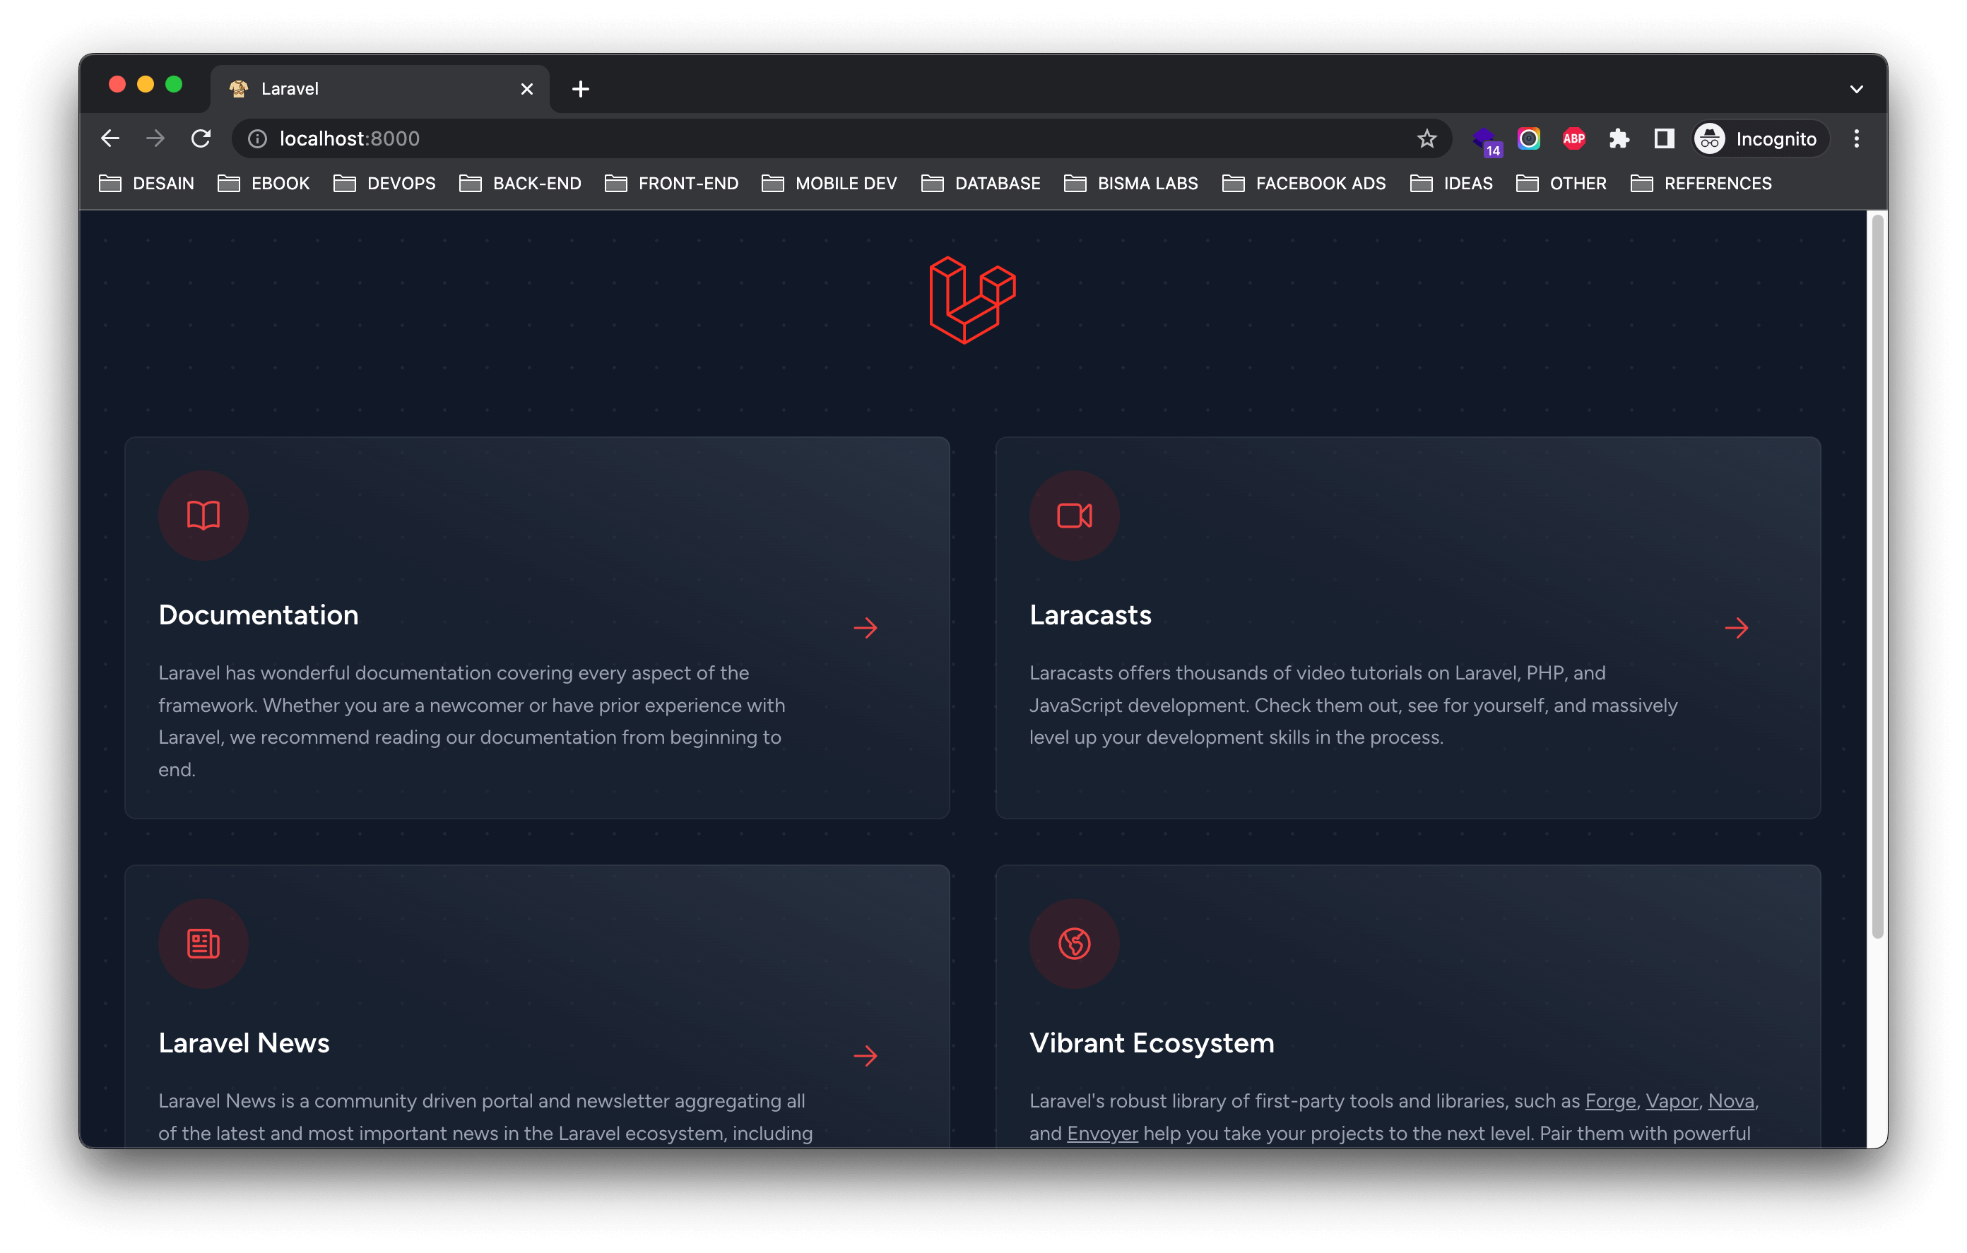1967x1253 pixels.
Task: Click the Laravel News newspaper icon
Action: pyautogui.click(x=203, y=944)
